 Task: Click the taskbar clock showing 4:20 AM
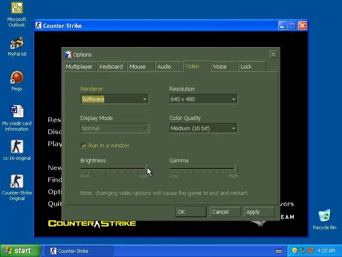[326, 251]
